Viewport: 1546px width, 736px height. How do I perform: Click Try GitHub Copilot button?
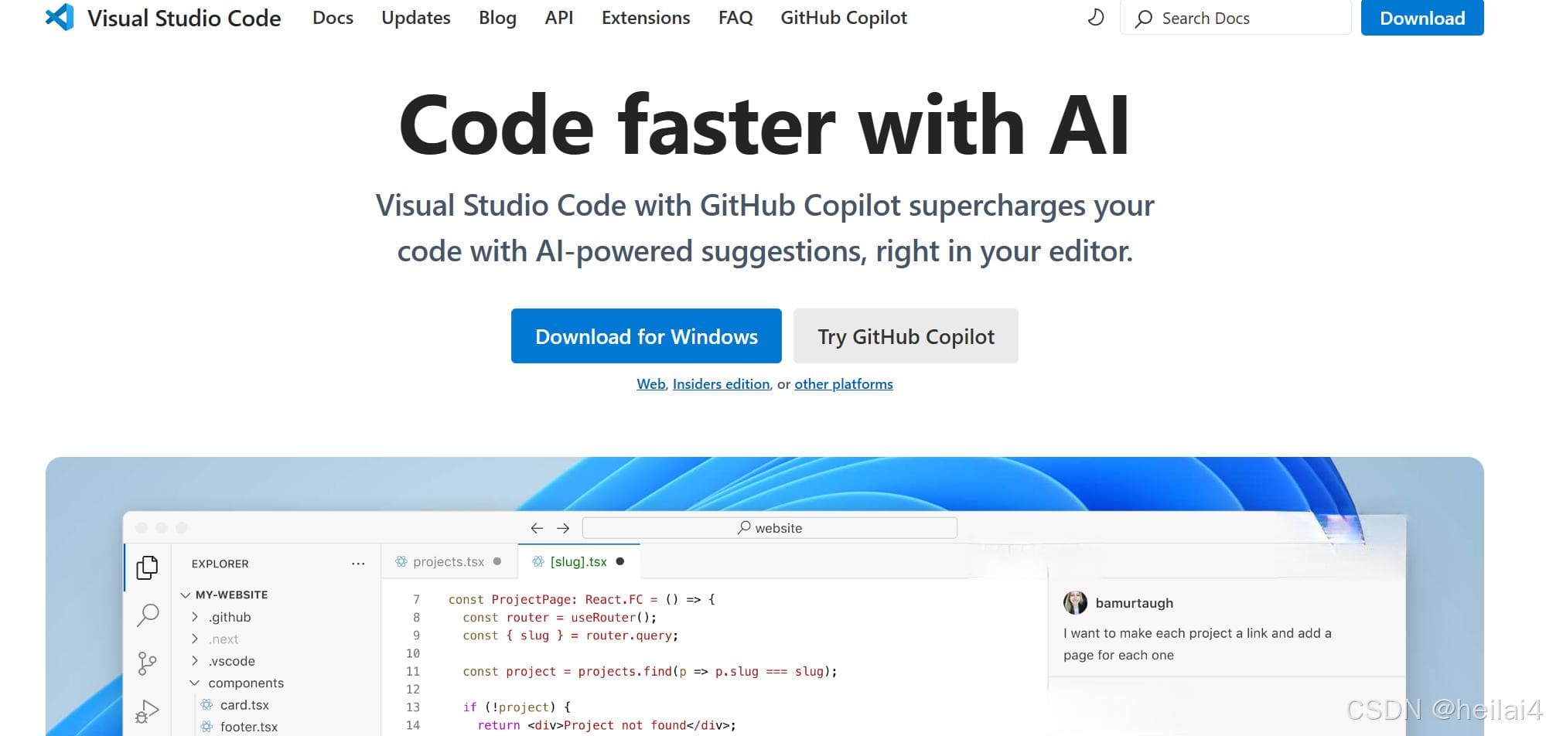pos(906,336)
